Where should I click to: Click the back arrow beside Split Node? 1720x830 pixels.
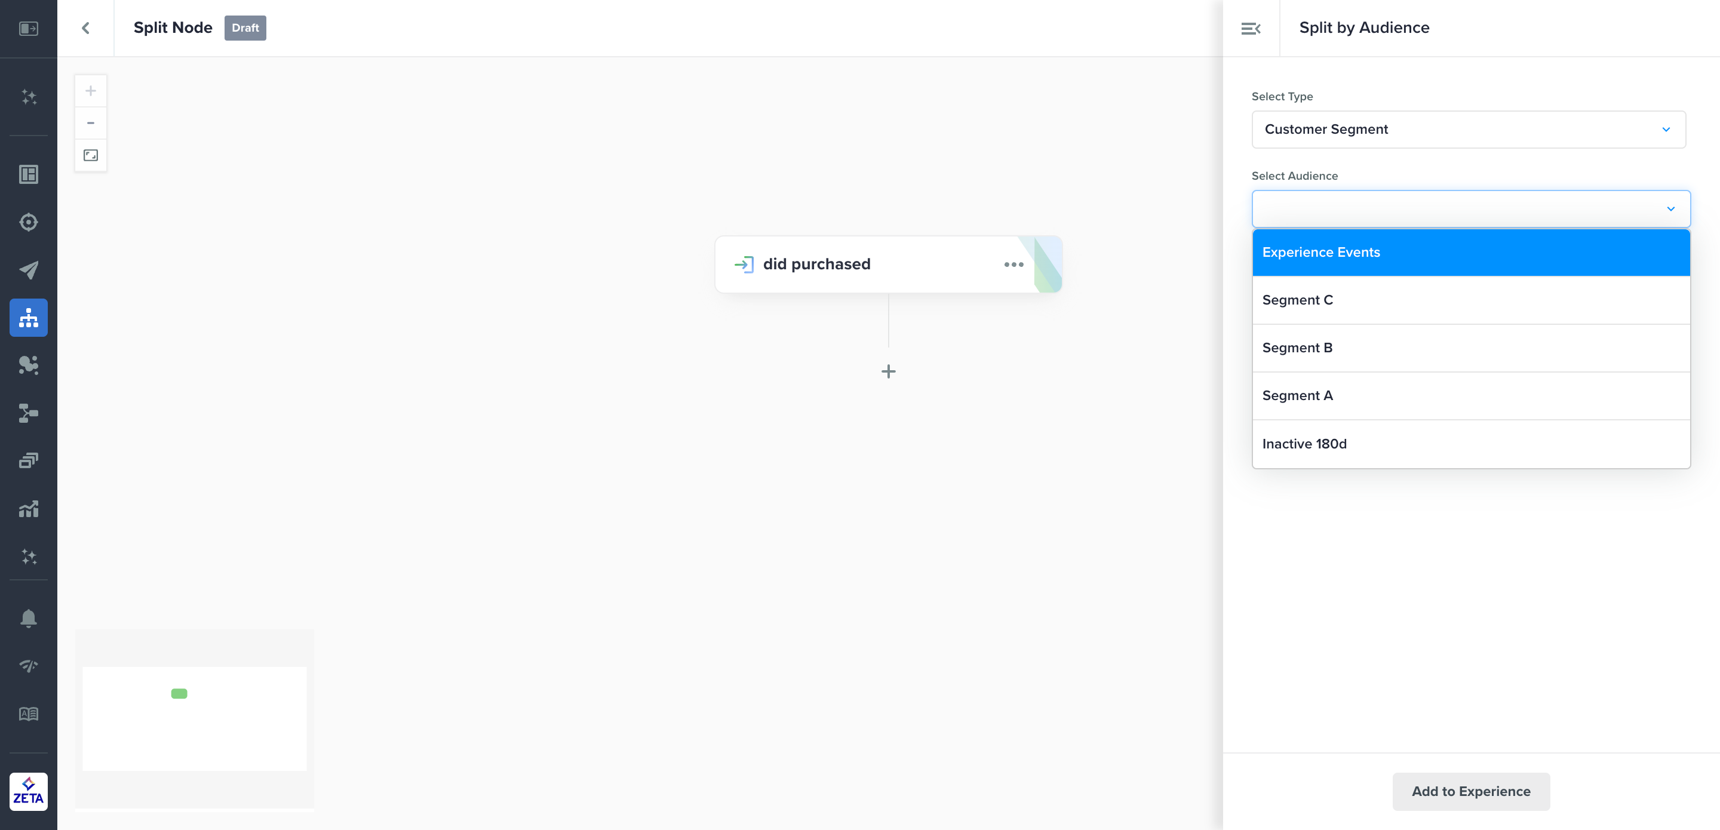pos(85,28)
